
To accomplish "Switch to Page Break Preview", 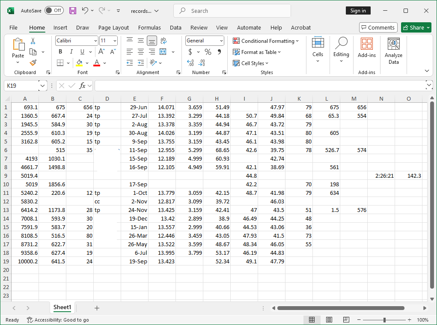I will [x=346, y=320].
